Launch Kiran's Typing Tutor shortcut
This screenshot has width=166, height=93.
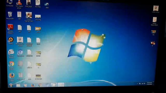29,17
